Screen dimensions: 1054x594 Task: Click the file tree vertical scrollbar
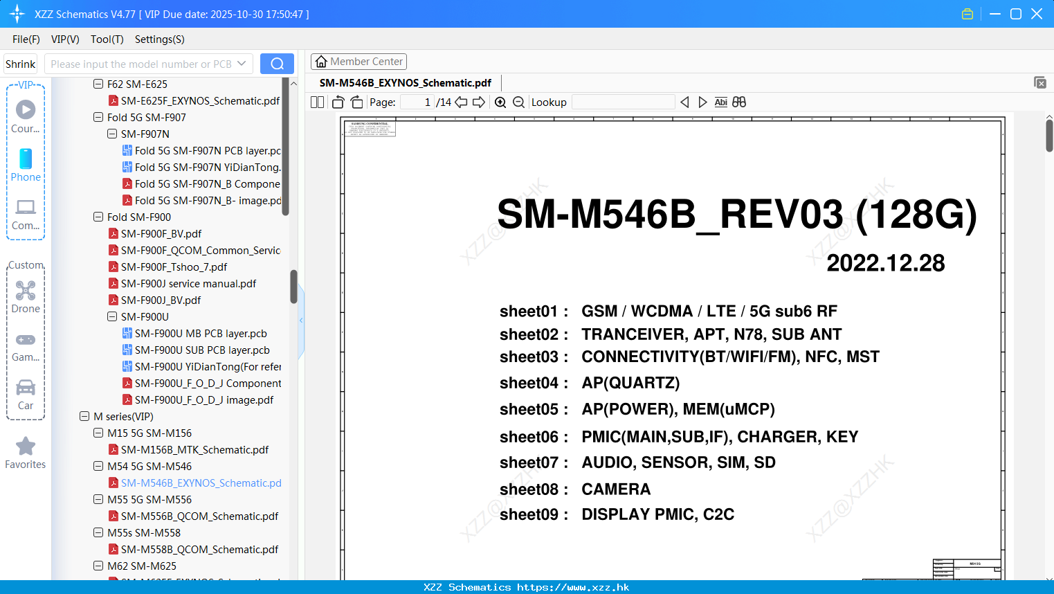click(293, 287)
